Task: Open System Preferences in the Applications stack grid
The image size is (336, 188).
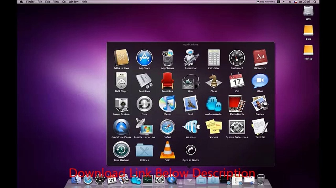Action: pos(237,127)
